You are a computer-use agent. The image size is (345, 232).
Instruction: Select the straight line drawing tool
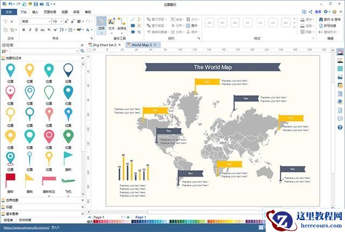pyautogui.click(x=133, y=19)
